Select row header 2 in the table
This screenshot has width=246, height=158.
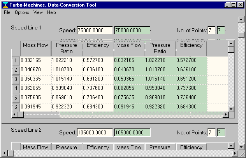pos(16,70)
